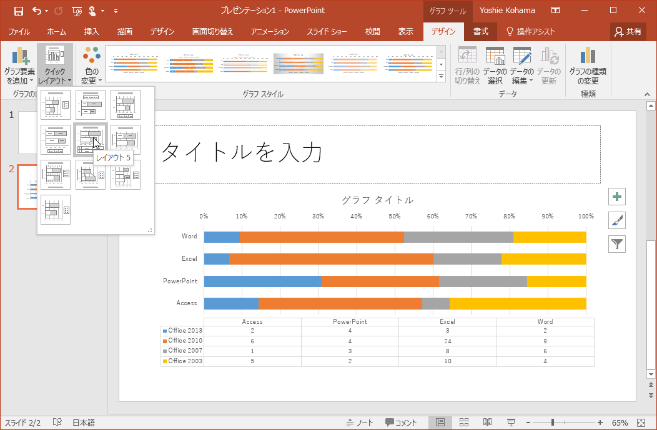Switch to the 校閲 tab
657x430 pixels.
pyautogui.click(x=372, y=31)
